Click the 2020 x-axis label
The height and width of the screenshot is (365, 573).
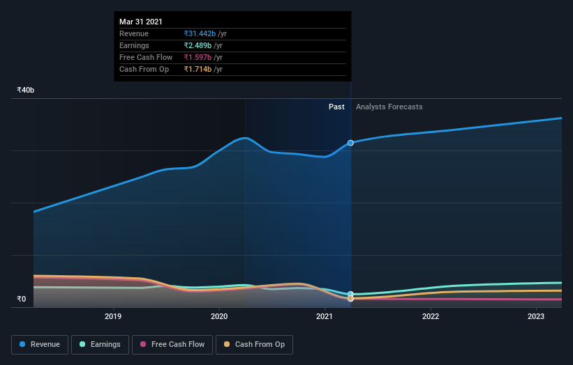click(x=219, y=316)
